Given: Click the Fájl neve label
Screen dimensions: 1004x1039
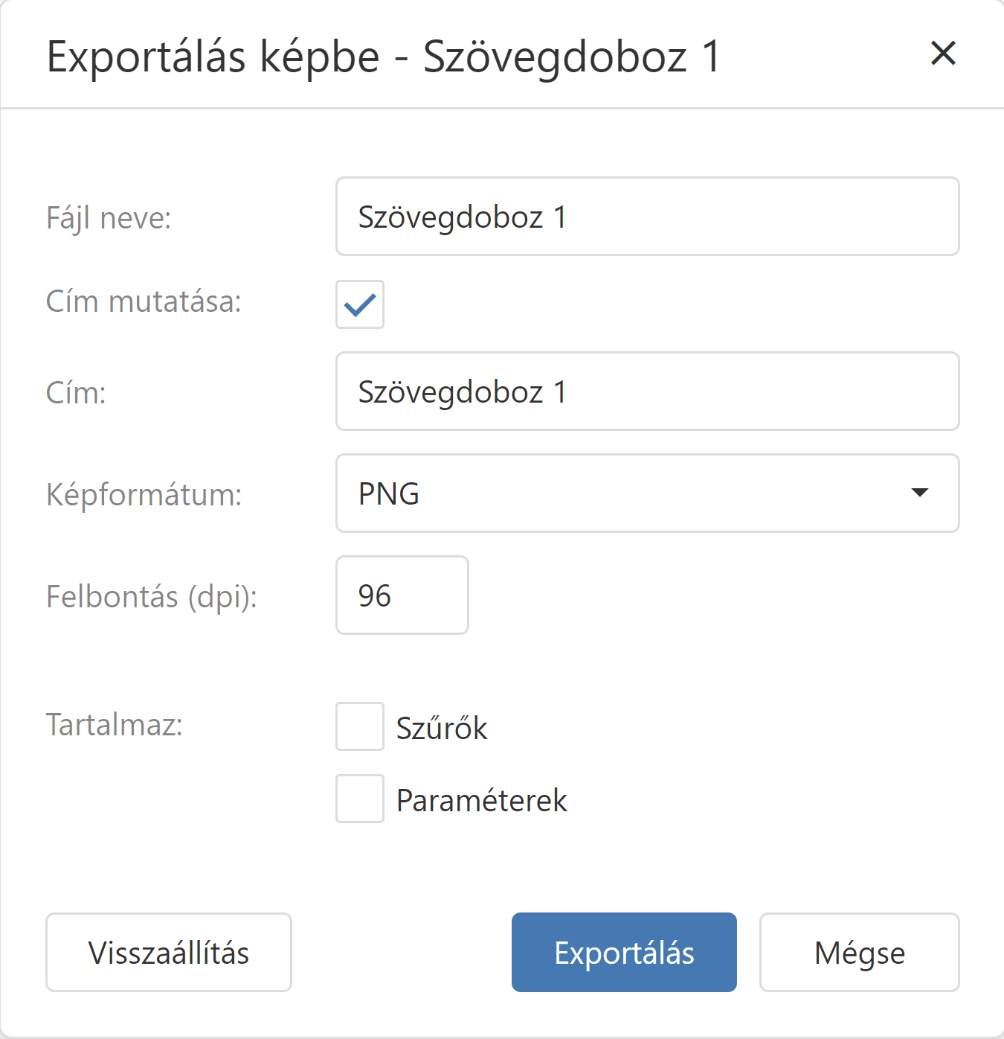Looking at the screenshot, I should point(109,218).
